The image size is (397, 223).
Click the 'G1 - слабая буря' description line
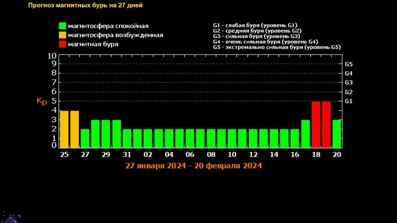255,25
